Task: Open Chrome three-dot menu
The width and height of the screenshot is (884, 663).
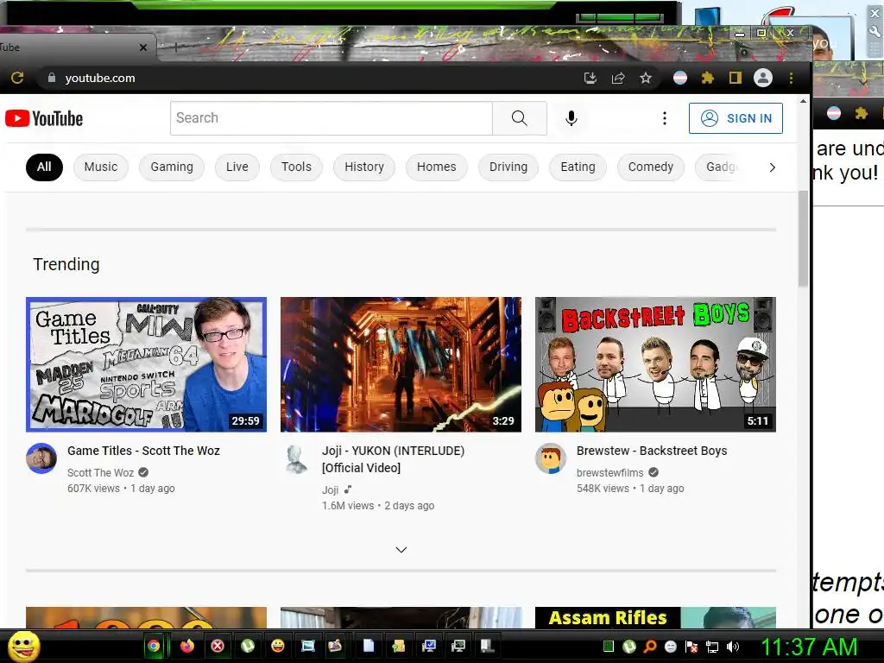Action: 791,78
